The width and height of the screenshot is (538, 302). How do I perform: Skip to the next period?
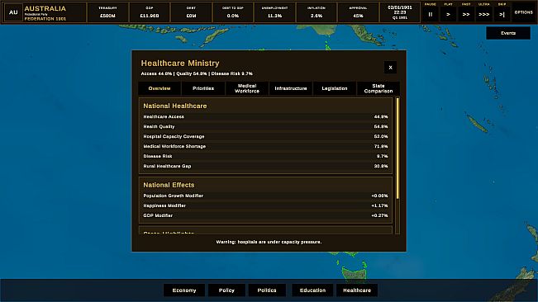(502, 14)
